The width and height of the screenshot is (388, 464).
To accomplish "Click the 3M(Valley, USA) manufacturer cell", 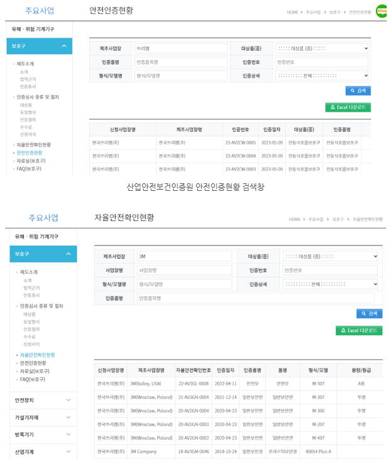I will [146, 384].
